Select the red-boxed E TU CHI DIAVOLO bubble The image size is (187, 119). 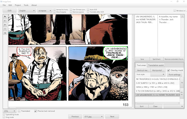(x=24, y=51)
